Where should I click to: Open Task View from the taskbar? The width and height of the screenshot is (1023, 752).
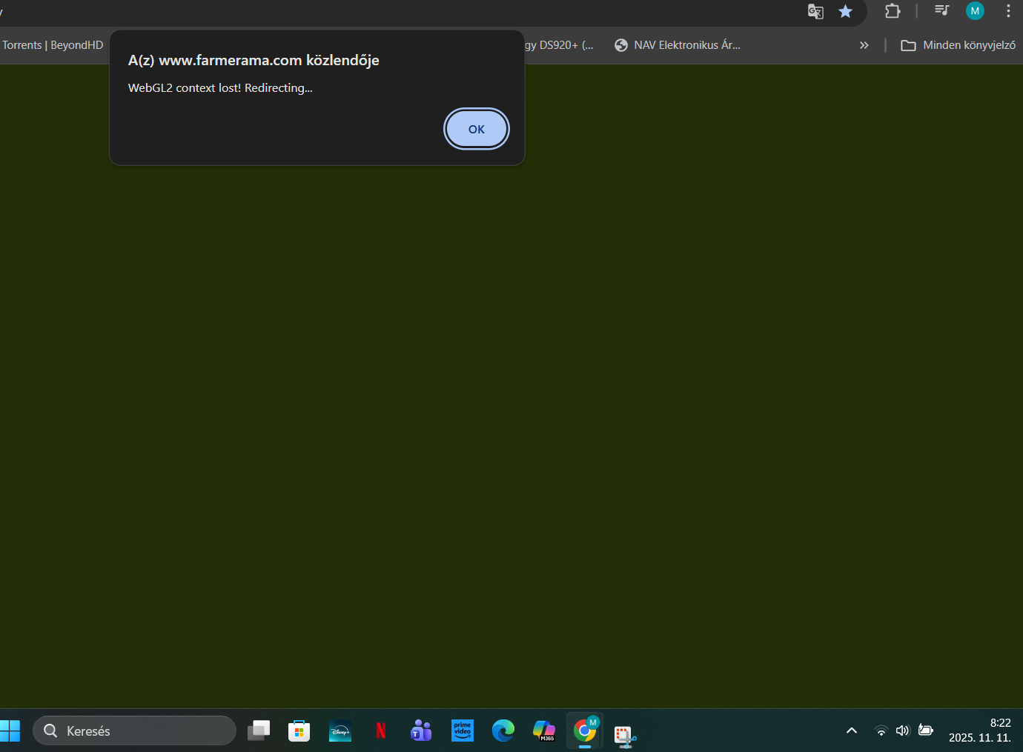coord(259,731)
